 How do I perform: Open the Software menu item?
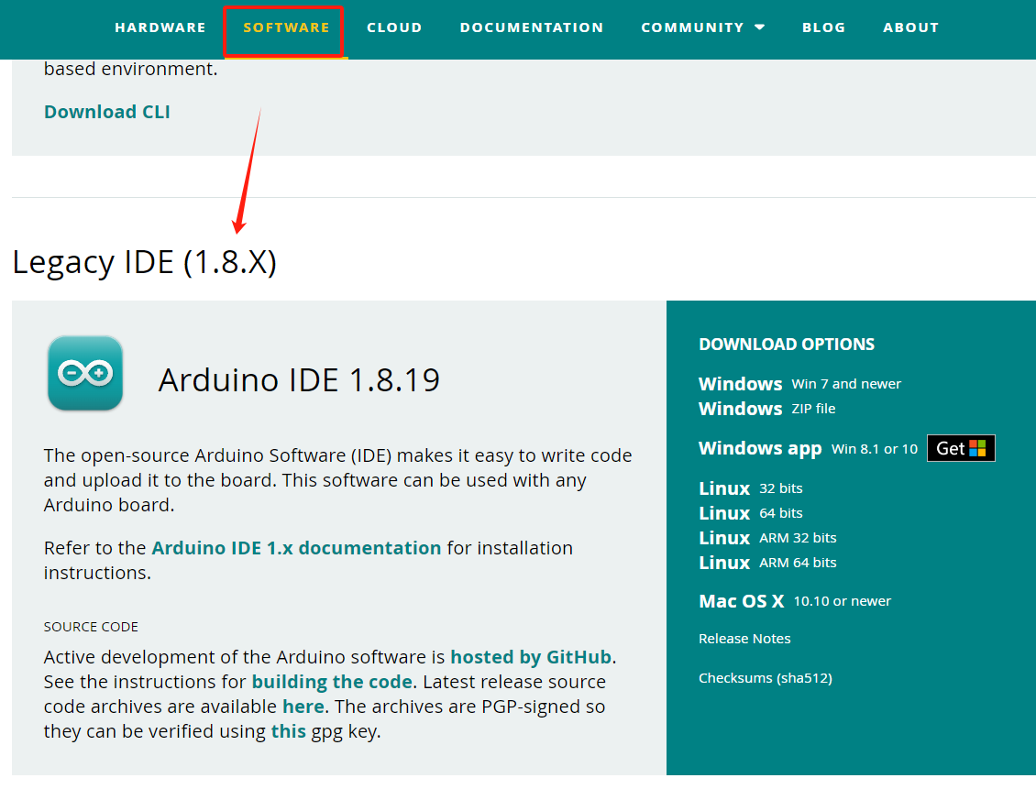click(x=286, y=27)
